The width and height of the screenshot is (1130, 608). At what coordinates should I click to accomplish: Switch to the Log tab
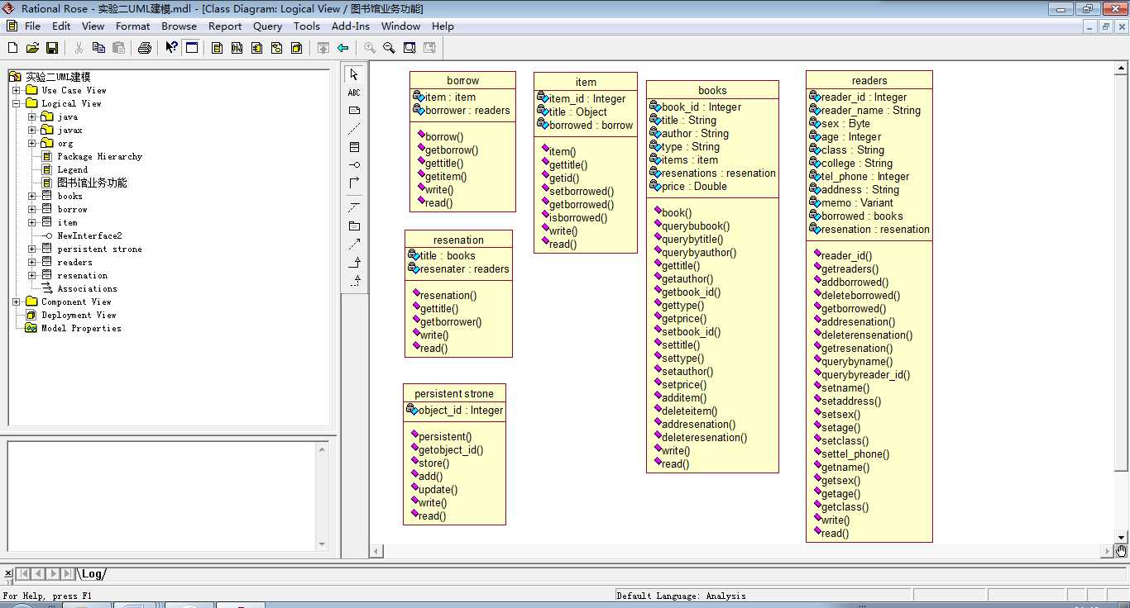93,573
